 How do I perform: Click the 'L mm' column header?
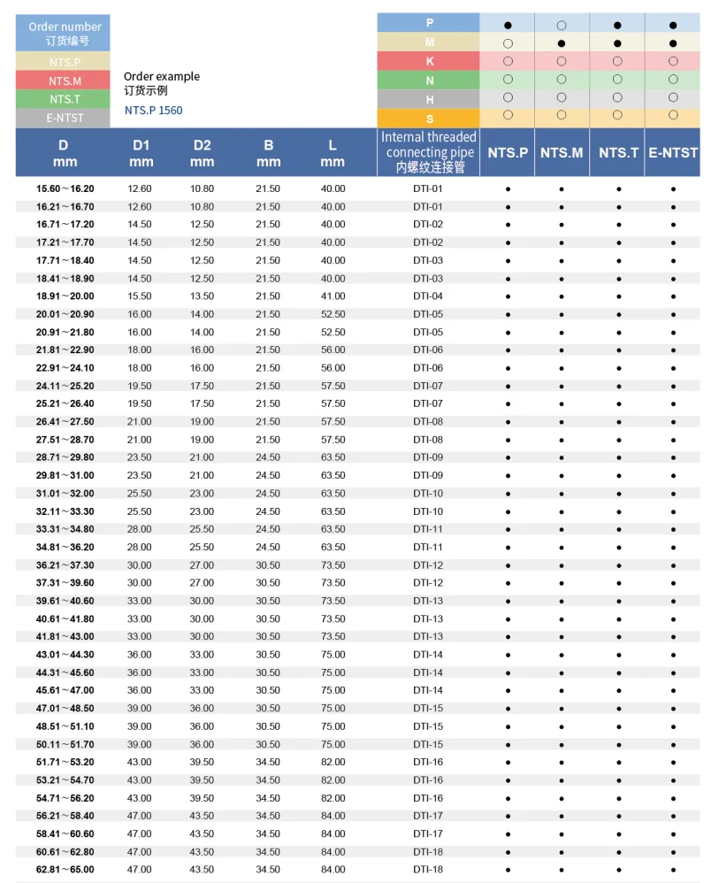333,153
